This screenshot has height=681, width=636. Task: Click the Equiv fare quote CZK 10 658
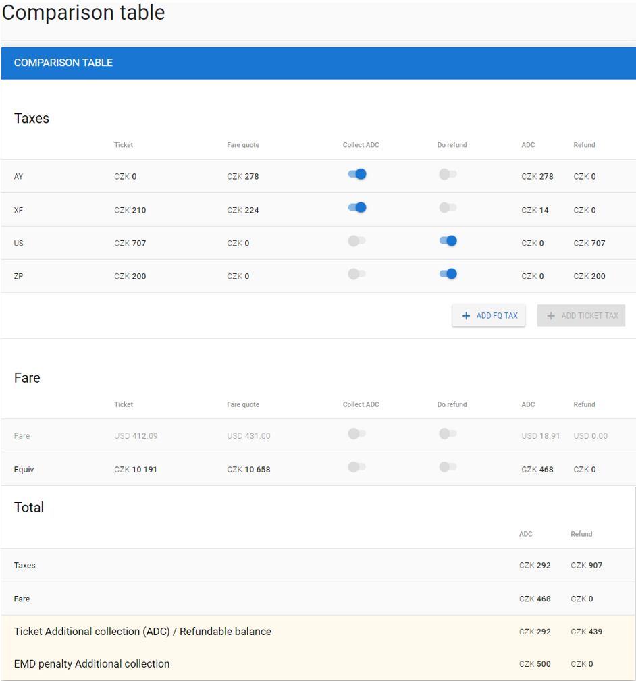(248, 470)
